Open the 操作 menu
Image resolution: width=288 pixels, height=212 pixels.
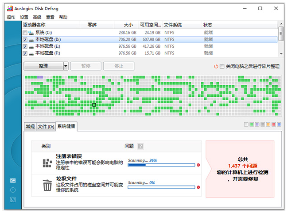tap(11, 17)
